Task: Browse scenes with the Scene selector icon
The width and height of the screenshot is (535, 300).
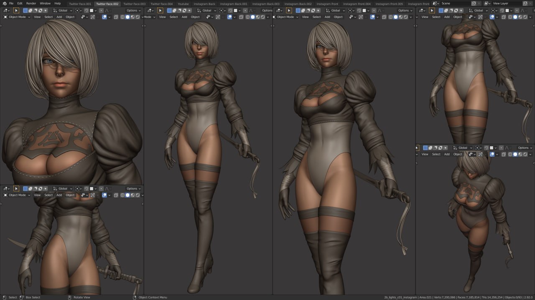Action: click(436, 3)
